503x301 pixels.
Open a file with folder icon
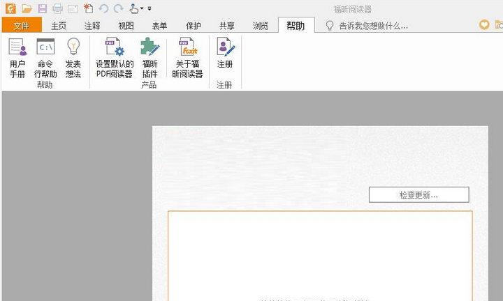[x=27, y=8]
